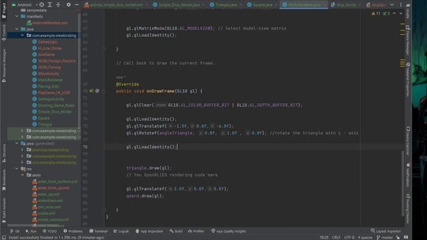Select SettingsActivity in project tree
This screenshot has width=427, height=240.
(48, 99)
